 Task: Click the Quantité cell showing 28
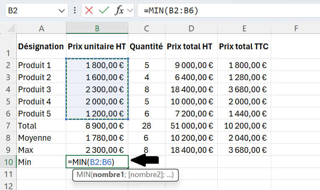coord(147,126)
